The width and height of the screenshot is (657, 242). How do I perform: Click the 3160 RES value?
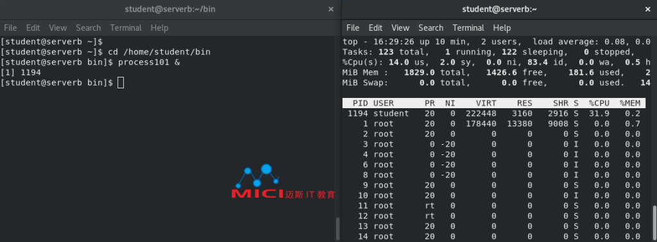pos(522,113)
